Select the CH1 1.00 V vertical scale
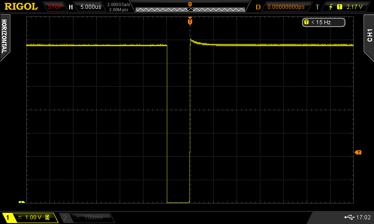The width and height of the screenshot is (374, 224). (34, 217)
